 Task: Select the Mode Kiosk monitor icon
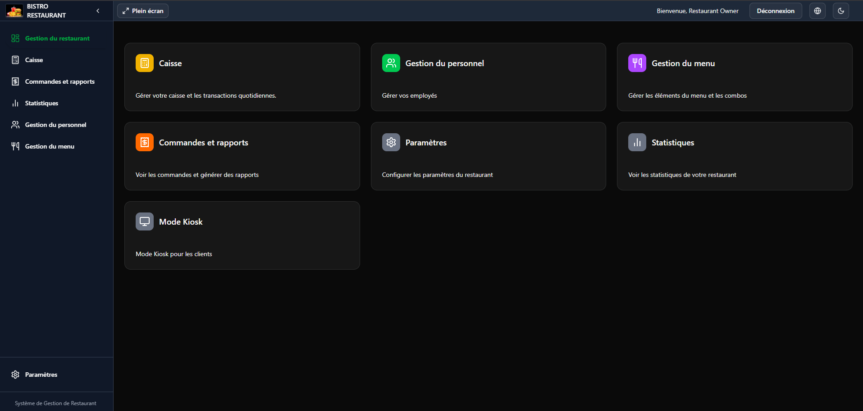(144, 221)
